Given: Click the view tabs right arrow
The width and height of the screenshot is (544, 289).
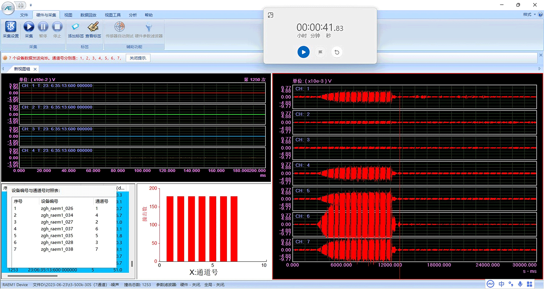Looking at the screenshot, I should [x=540, y=69].
